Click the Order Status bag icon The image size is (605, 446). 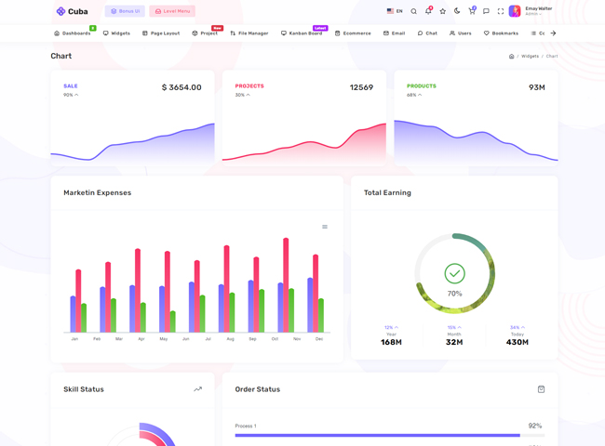coord(541,389)
